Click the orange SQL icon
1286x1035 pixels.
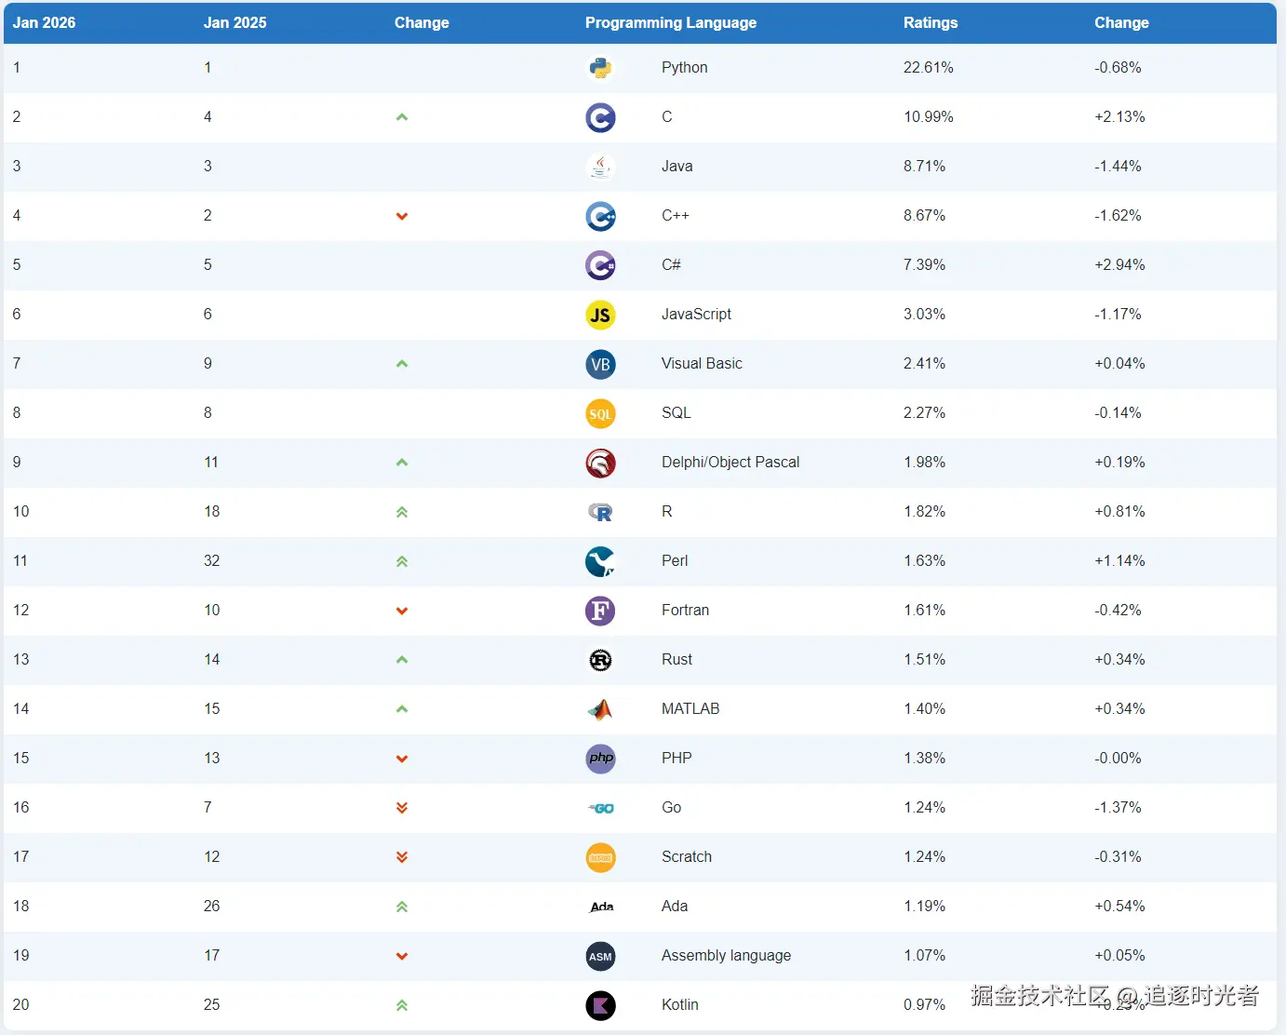600,413
